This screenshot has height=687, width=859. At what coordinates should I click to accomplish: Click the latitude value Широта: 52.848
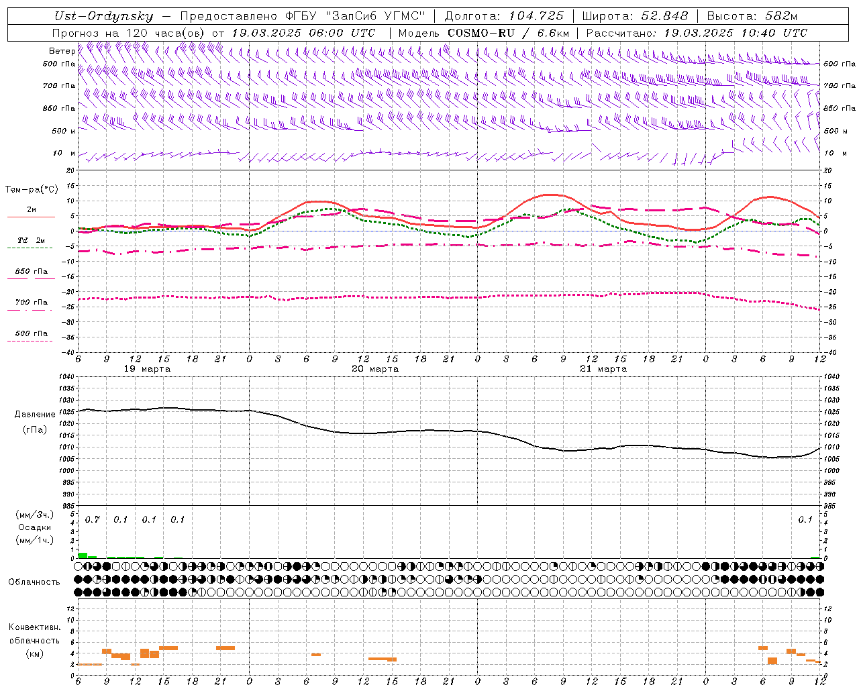click(635, 17)
